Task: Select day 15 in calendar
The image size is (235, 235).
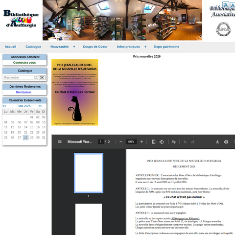Action: (32, 127)
